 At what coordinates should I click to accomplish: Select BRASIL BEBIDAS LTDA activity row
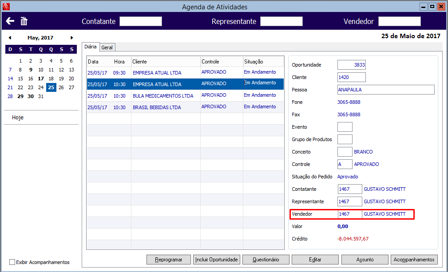point(185,107)
